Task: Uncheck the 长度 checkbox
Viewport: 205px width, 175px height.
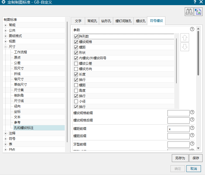Action: pos(76,74)
